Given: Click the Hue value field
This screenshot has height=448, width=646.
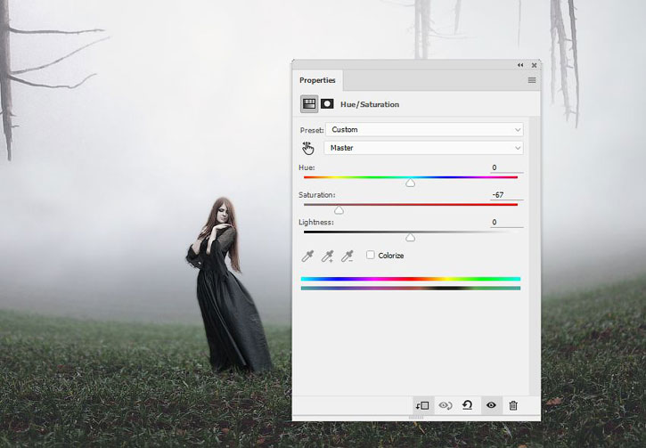Looking at the screenshot, I should [506, 167].
